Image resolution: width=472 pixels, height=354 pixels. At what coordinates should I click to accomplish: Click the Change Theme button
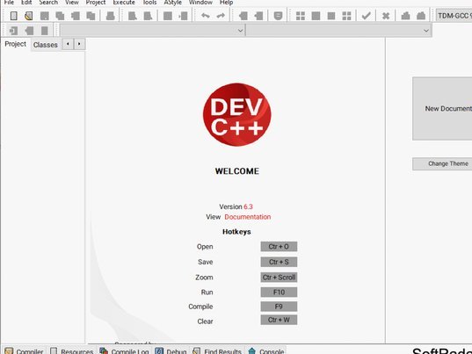(442, 164)
